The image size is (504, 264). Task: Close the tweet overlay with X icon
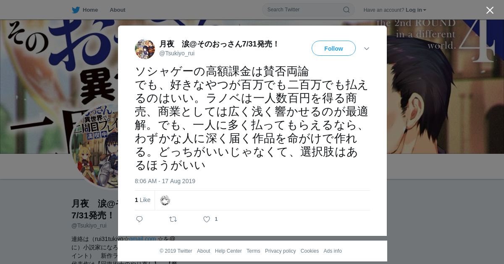[x=490, y=10]
